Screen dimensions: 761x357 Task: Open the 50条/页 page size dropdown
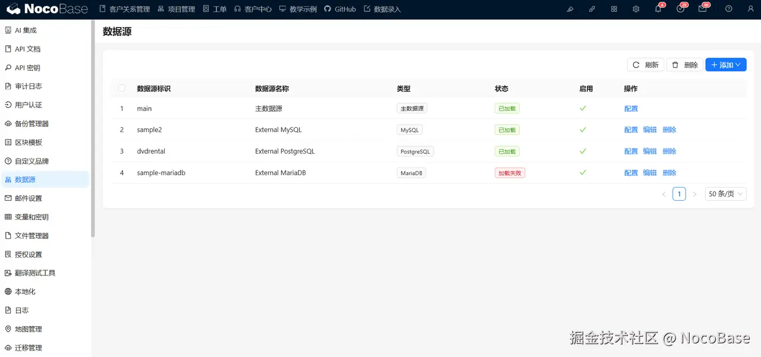pyautogui.click(x=725, y=193)
